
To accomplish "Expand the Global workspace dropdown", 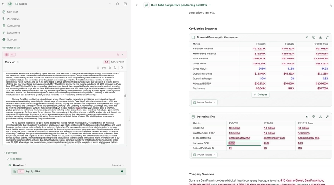I will point(110,4).
